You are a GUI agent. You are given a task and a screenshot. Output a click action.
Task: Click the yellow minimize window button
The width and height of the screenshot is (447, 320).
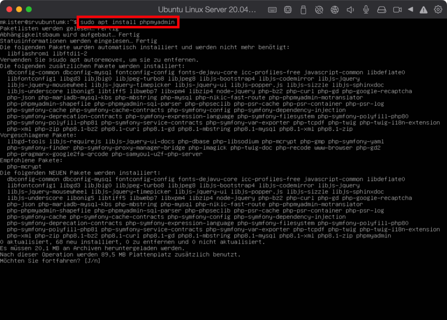click(19, 10)
